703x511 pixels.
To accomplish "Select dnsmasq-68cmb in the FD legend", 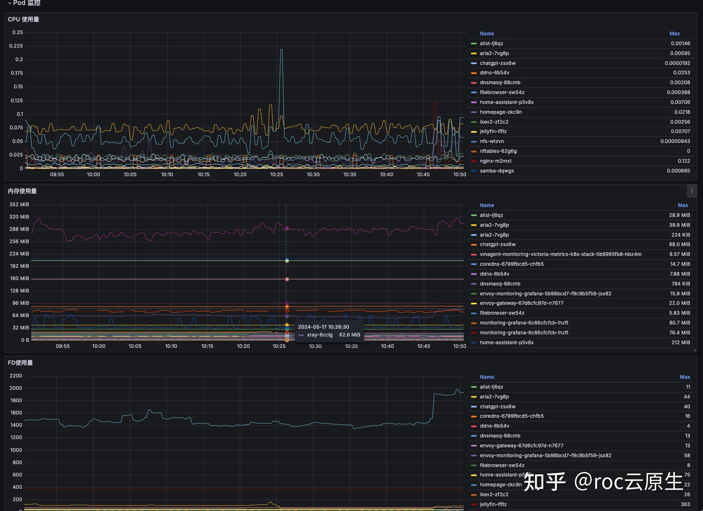I will point(500,436).
